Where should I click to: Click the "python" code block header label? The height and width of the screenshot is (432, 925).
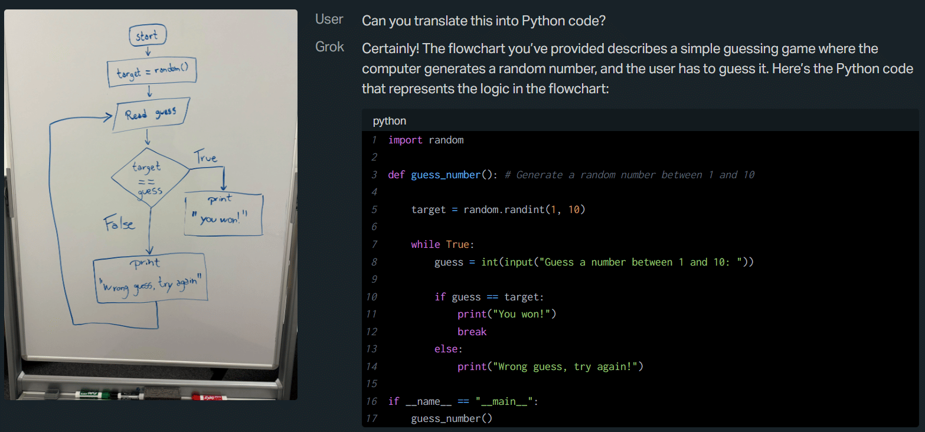coord(390,121)
